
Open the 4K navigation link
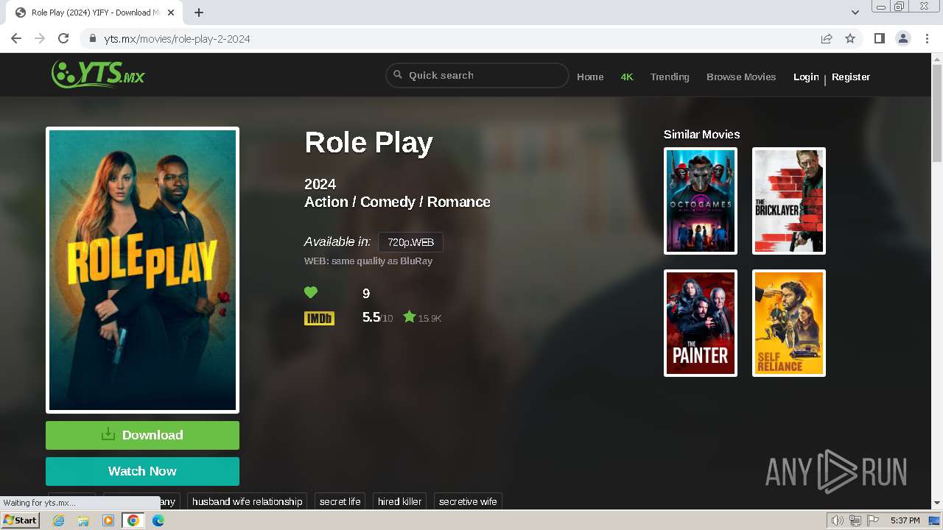pos(627,77)
